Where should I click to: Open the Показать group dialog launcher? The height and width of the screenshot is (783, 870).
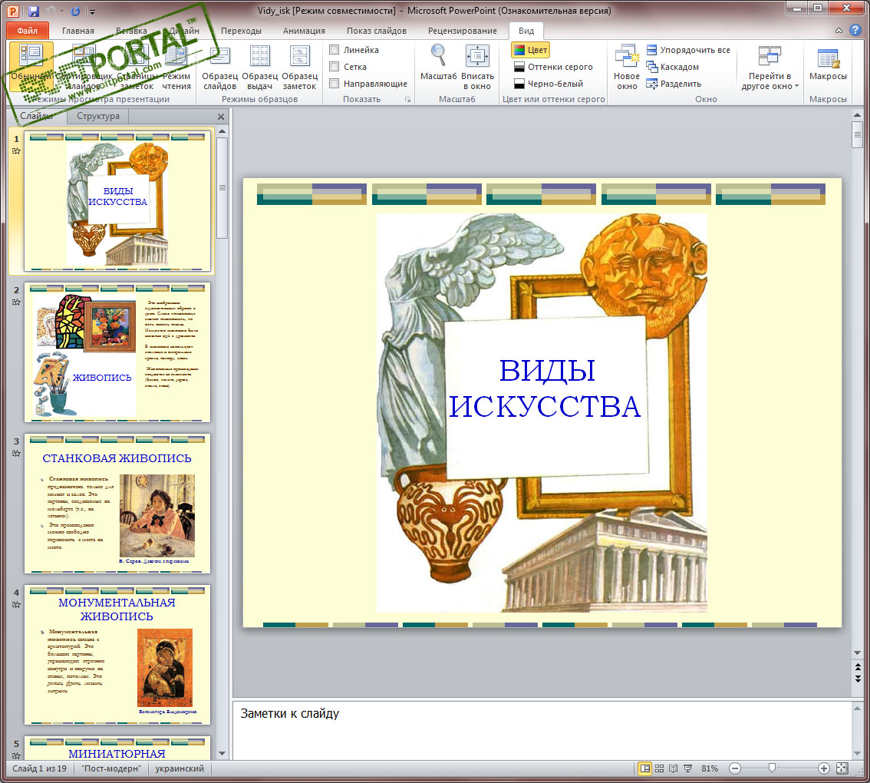[x=408, y=99]
